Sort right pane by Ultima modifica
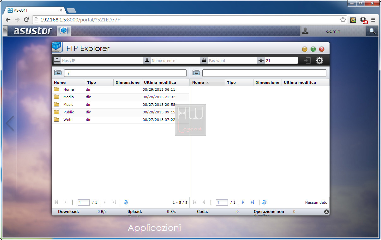The image size is (381, 240). pyautogui.click(x=305, y=83)
